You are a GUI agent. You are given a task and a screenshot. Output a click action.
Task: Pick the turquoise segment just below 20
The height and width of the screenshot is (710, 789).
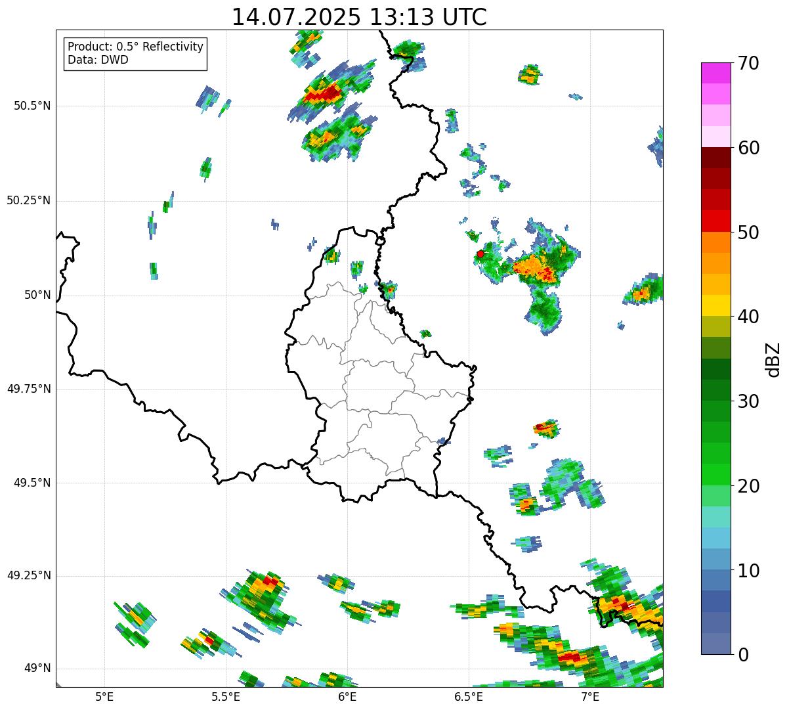[x=715, y=517]
